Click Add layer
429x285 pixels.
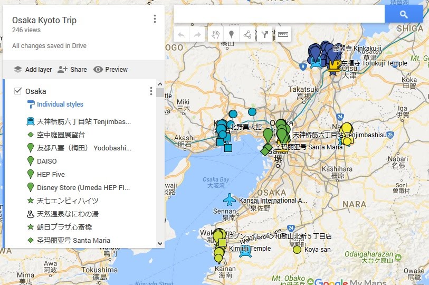[33, 70]
